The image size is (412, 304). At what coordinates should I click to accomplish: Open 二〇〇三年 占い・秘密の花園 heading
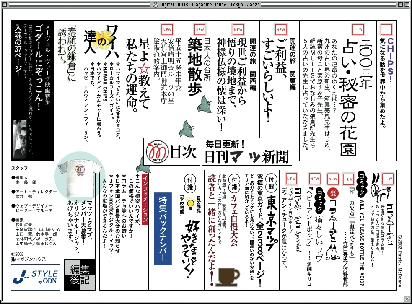click(x=356, y=97)
